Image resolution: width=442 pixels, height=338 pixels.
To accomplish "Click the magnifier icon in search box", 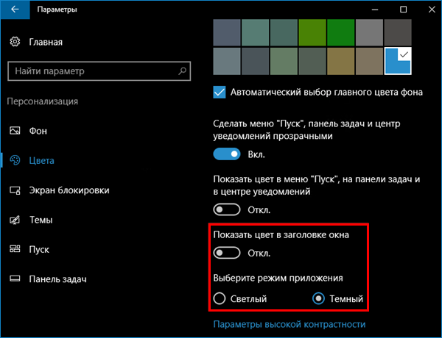I will click(x=183, y=71).
